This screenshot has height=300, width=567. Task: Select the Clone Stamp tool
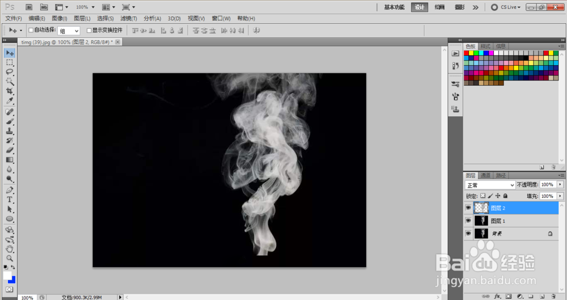point(10,131)
